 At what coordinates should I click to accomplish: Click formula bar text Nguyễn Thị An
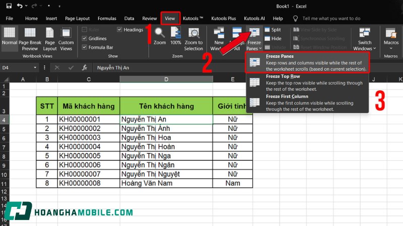(x=113, y=68)
